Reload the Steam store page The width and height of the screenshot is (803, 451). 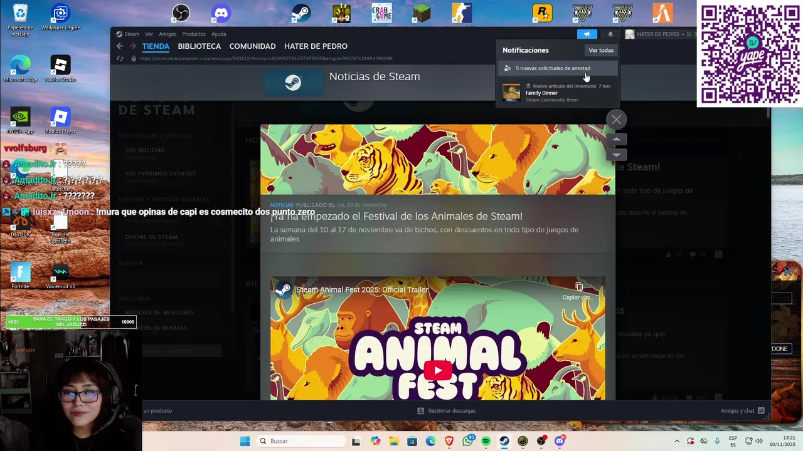coord(120,58)
